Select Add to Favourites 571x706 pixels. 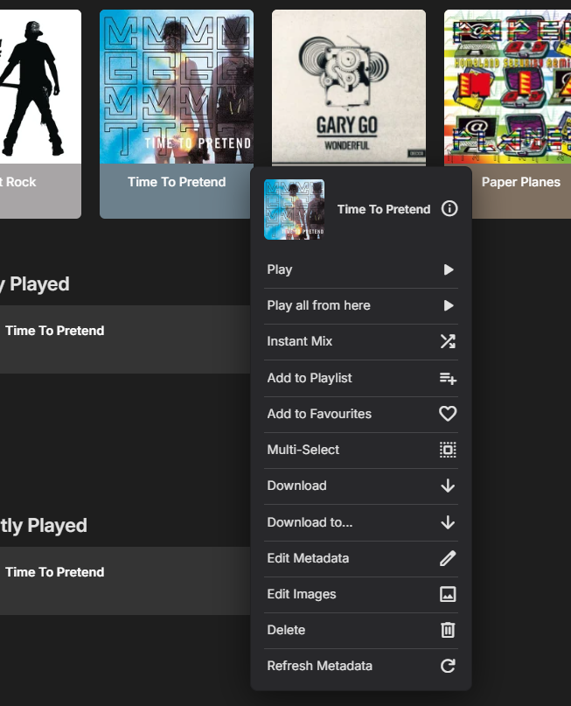pos(361,414)
